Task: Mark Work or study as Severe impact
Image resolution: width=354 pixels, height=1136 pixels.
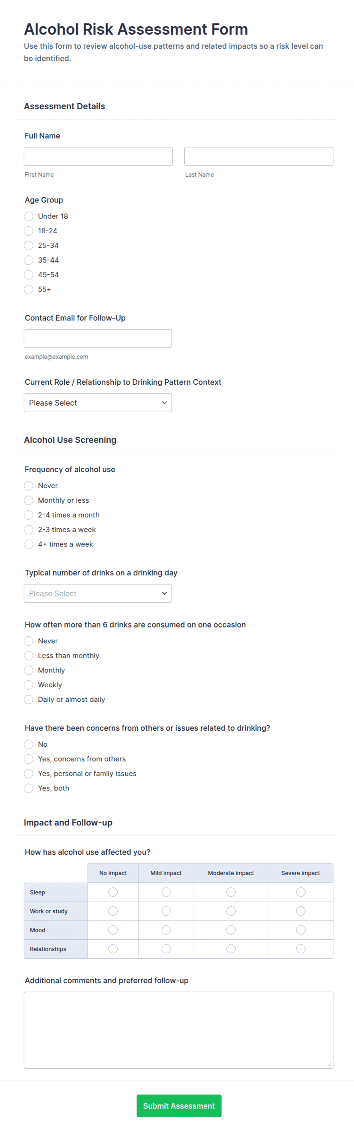Action: pos(301,911)
